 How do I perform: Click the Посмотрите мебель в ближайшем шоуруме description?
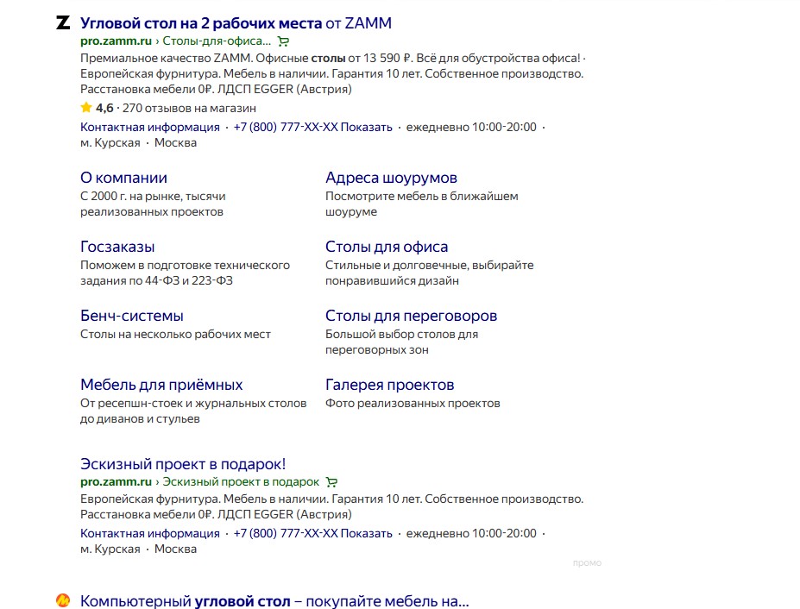click(421, 204)
